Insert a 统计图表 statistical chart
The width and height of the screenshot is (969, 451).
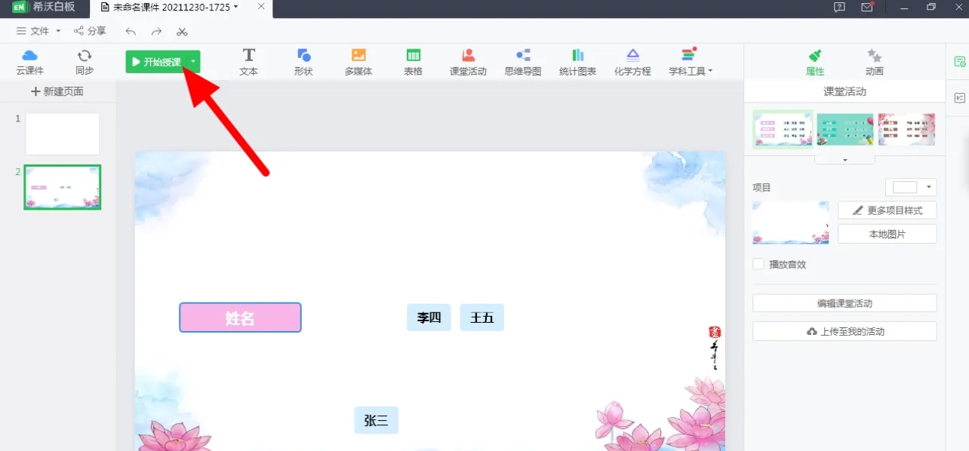[577, 61]
